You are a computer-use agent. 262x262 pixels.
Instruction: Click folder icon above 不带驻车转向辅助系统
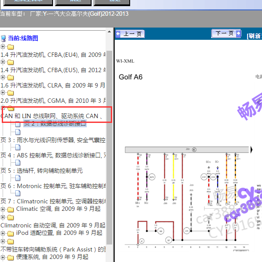tap(11, 241)
